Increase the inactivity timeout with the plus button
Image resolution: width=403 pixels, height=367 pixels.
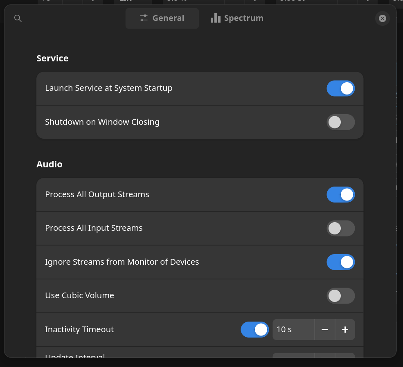tap(345, 329)
